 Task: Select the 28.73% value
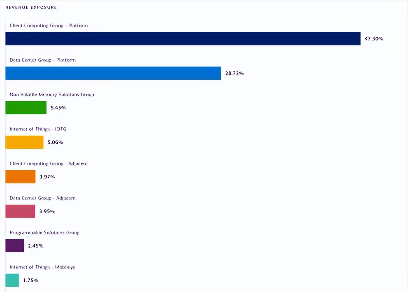pyautogui.click(x=235, y=73)
